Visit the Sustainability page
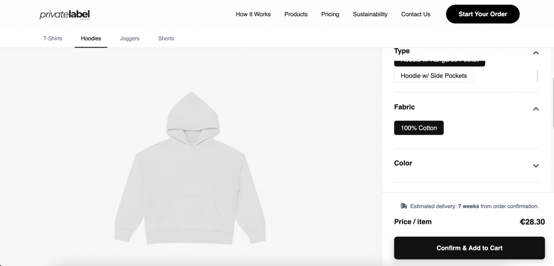This screenshot has width=554, height=266. tap(370, 14)
